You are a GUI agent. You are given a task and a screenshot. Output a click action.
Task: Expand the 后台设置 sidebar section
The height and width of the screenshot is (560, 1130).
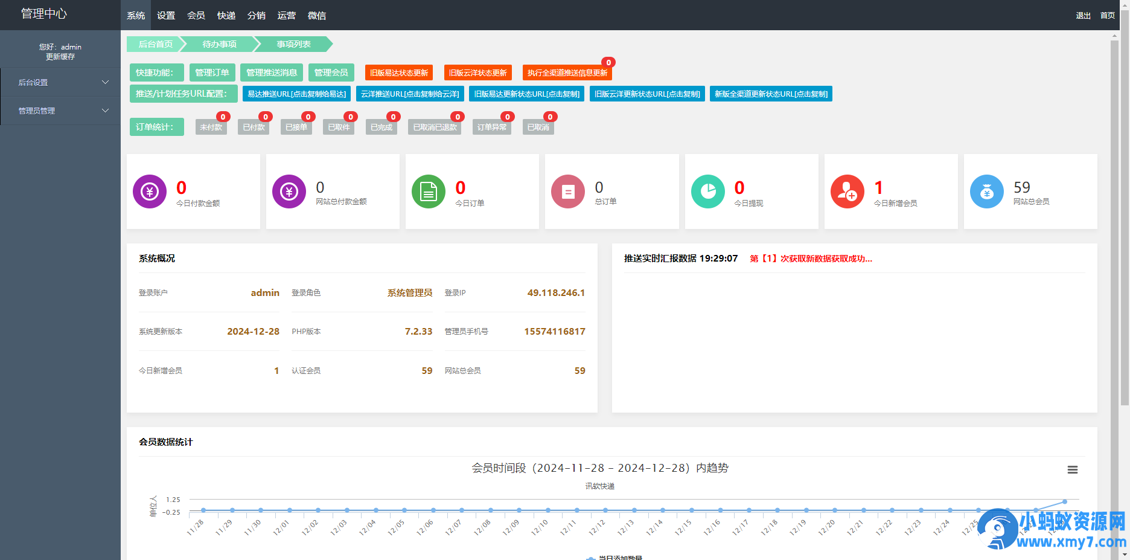[x=60, y=82]
